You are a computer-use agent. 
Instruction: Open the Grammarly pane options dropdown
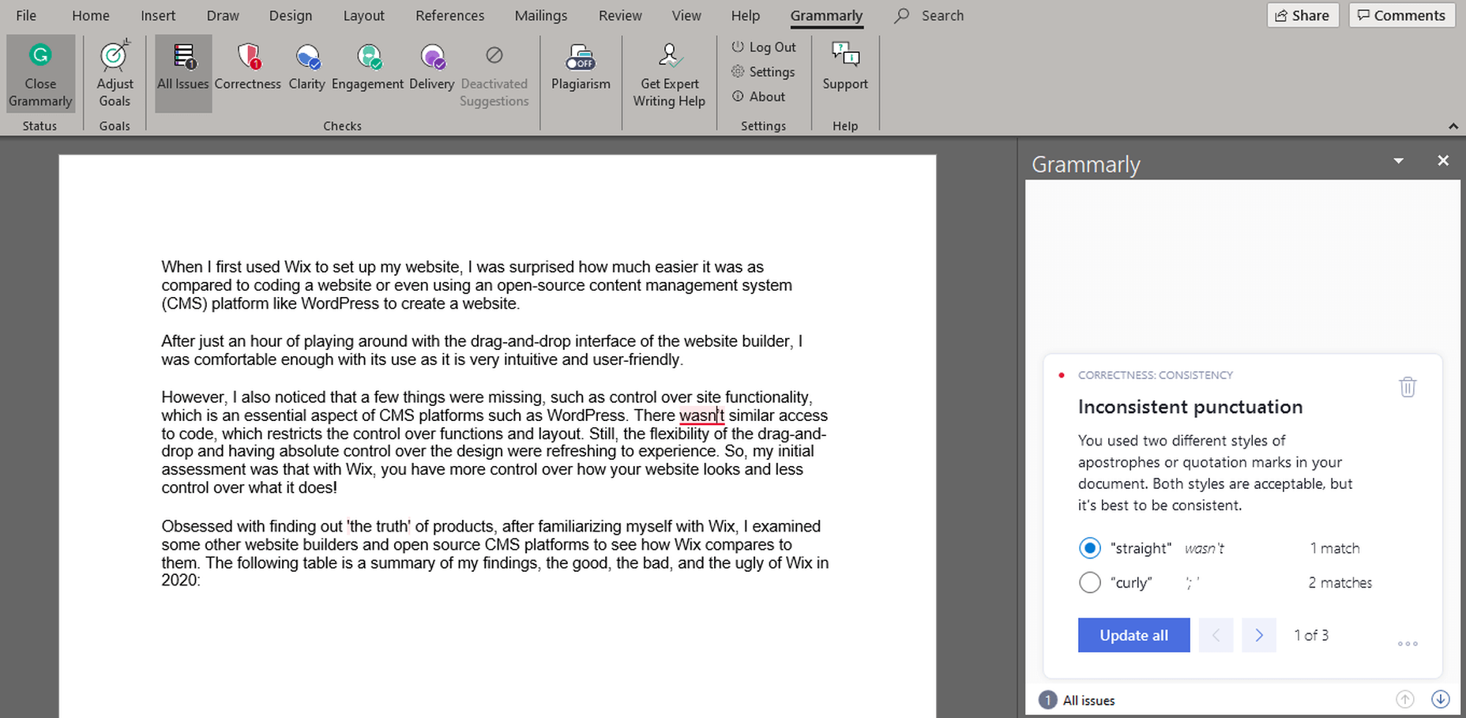point(1399,160)
